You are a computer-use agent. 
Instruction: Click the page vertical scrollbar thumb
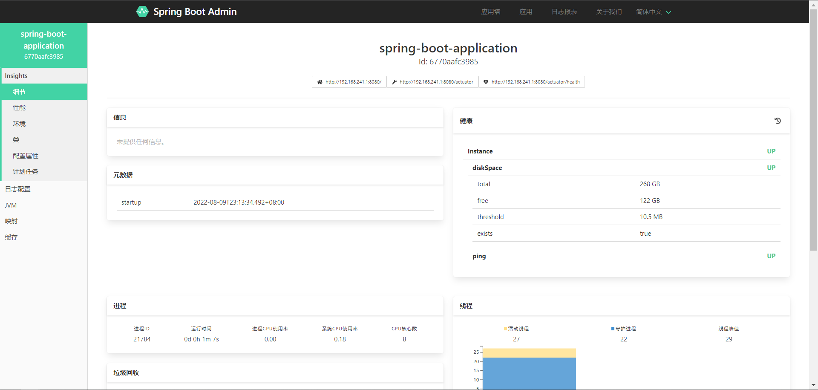coord(813,130)
